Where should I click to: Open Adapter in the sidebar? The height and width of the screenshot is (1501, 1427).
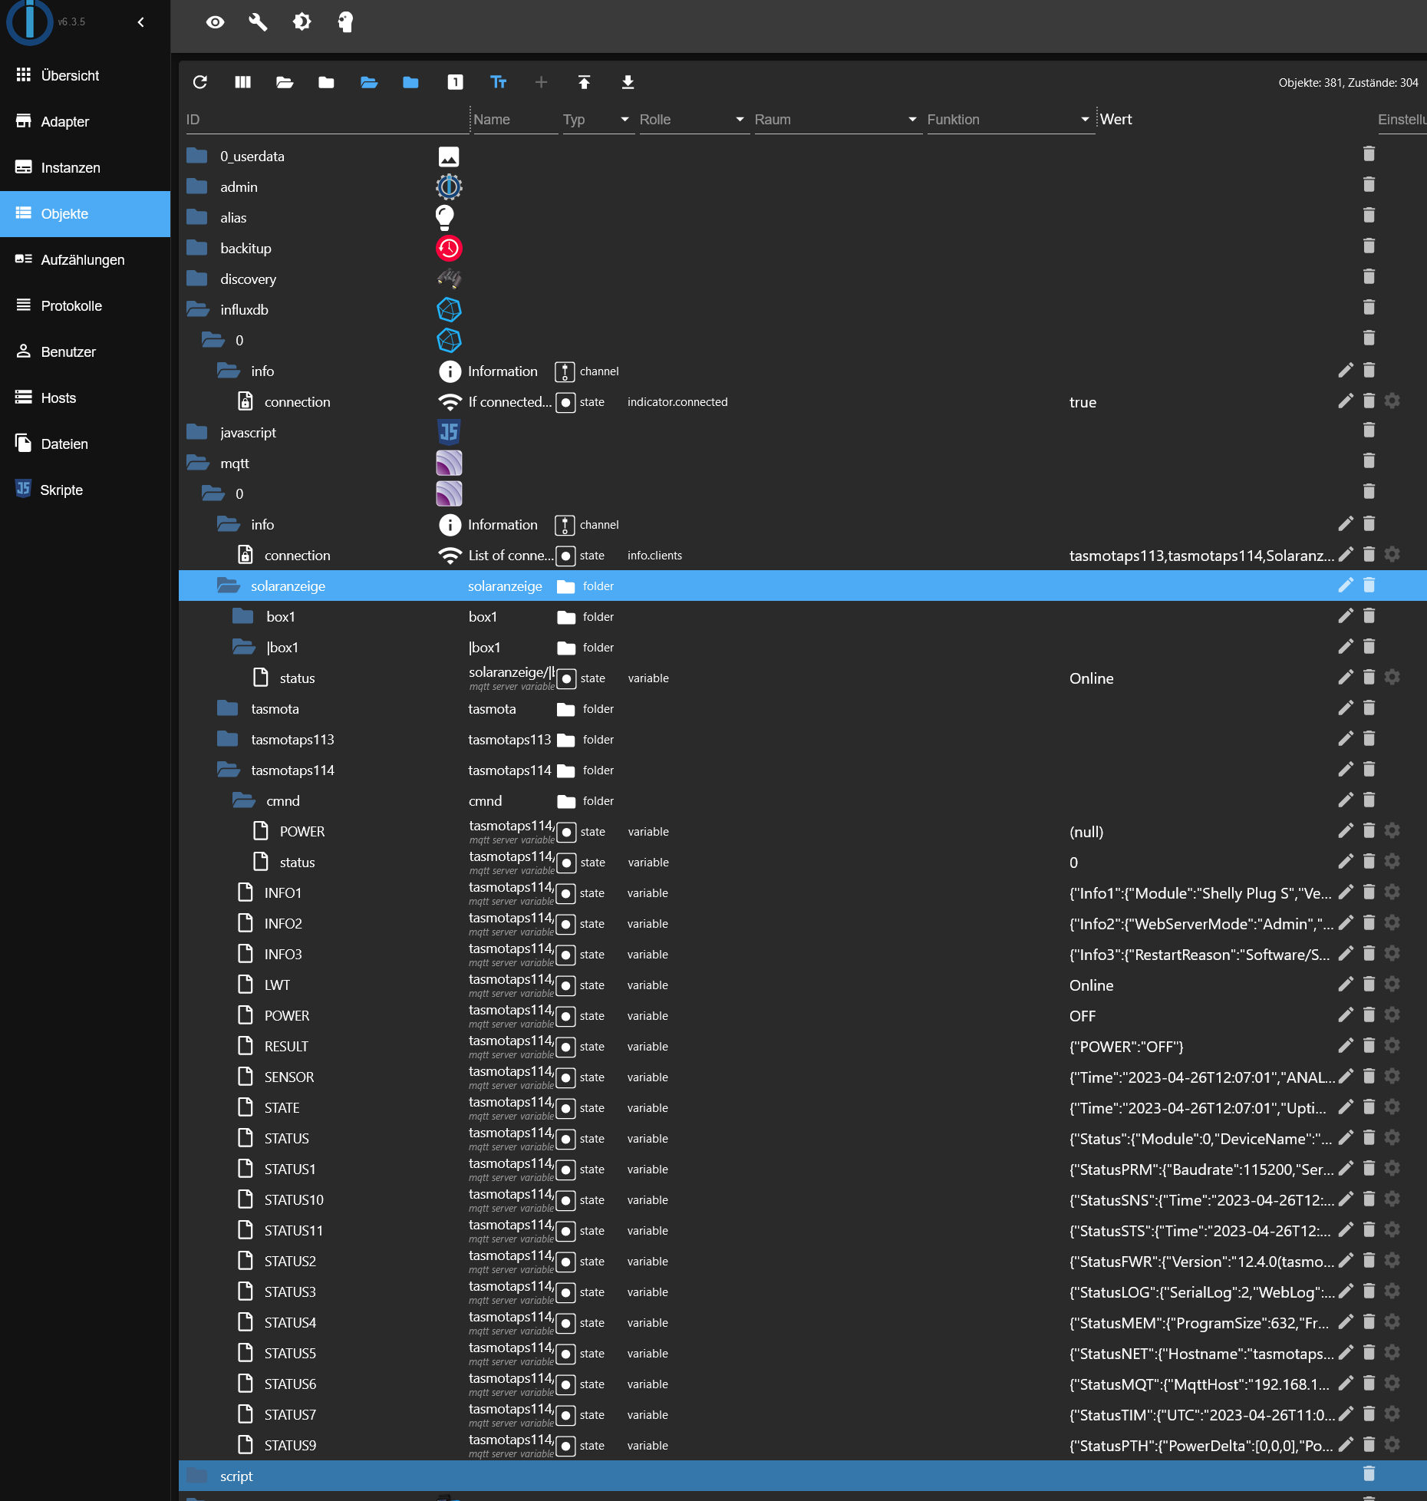point(64,122)
